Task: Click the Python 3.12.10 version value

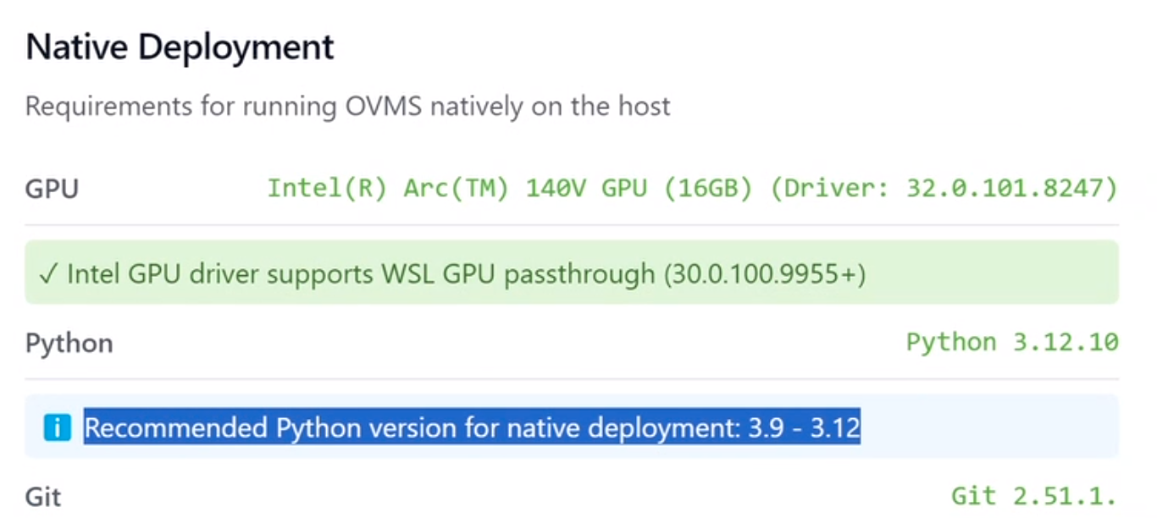Action: point(1011,342)
